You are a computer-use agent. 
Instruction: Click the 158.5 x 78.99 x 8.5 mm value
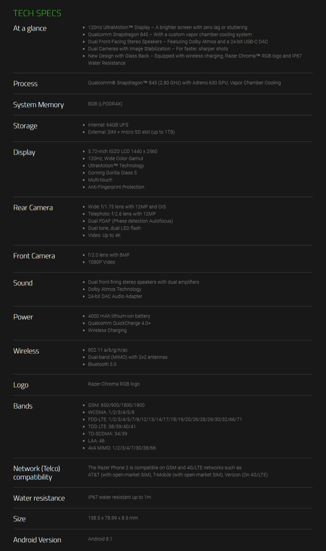click(x=113, y=518)
